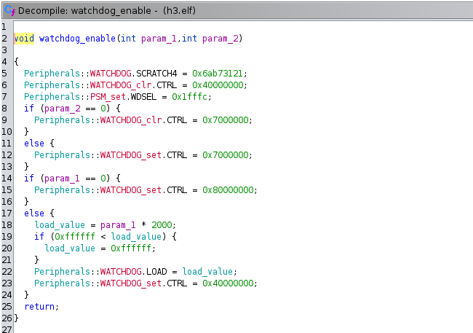Click constant 0x1fffc

tap(189, 97)
